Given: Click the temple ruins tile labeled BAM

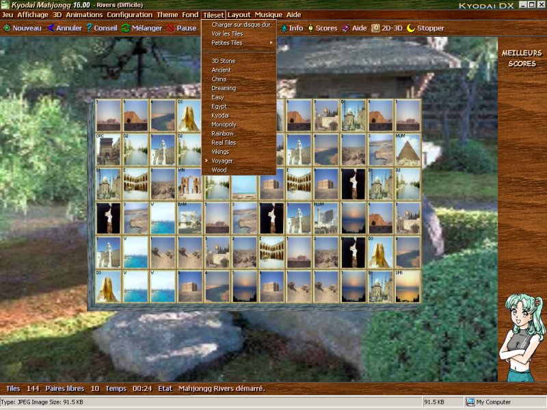Looking at the screenshot, I should (190, 218).
